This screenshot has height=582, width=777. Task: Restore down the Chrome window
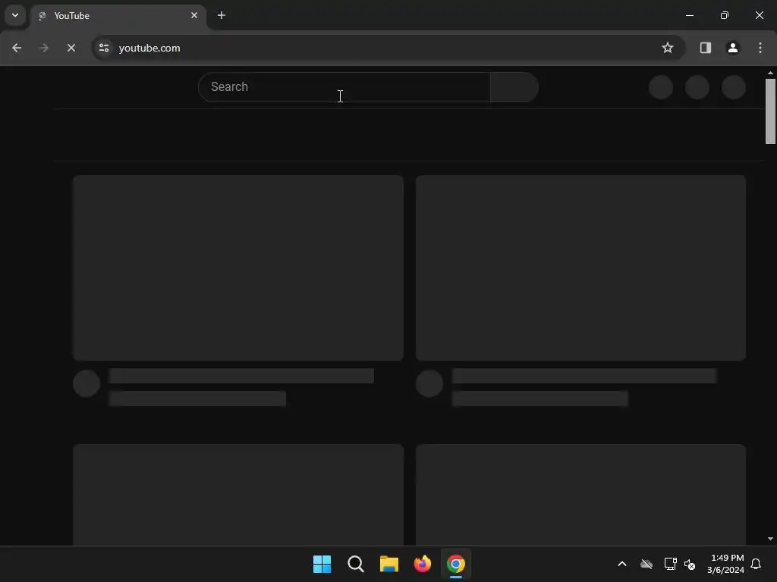click(725, 15)
